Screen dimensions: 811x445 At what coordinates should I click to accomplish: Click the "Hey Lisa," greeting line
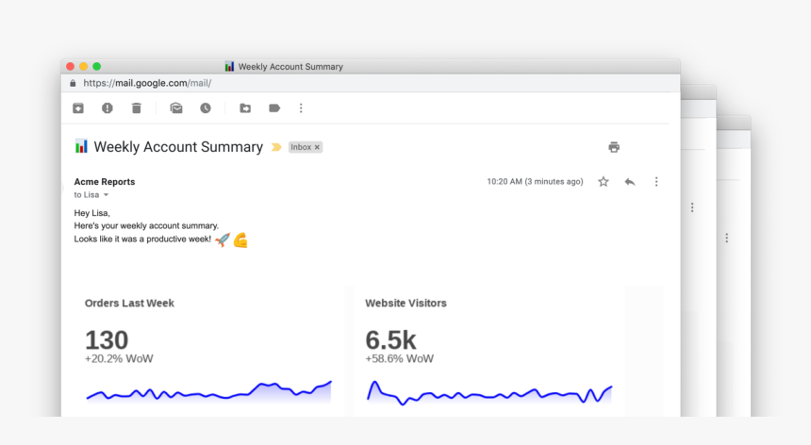[92, 213]
